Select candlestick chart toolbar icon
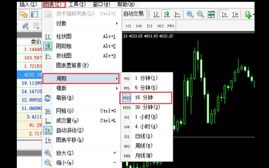 coord(166,14)
